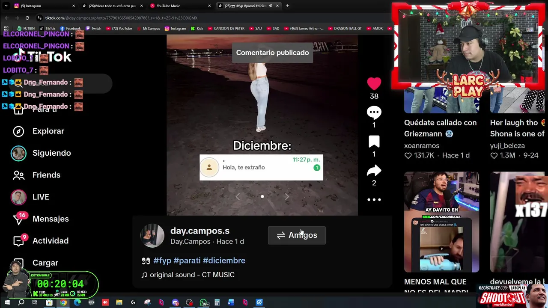Open Friends in the sidebar
Viewport: 548px width, 308px height.
[46, 175]
